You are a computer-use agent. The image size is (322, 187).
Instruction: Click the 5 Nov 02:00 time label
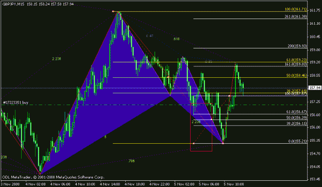click(x=184, y=184)
